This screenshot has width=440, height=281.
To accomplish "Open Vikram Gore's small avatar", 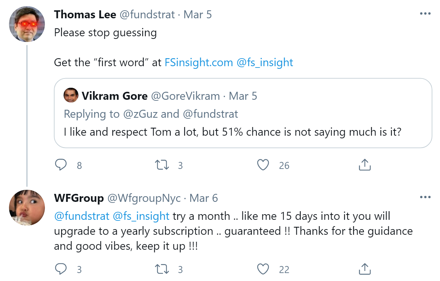I will [71, 95].
